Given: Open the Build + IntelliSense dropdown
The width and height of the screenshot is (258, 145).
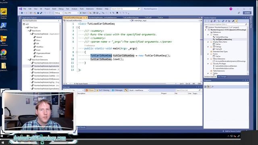Looking at the screenshot, I should pos(139,90).
